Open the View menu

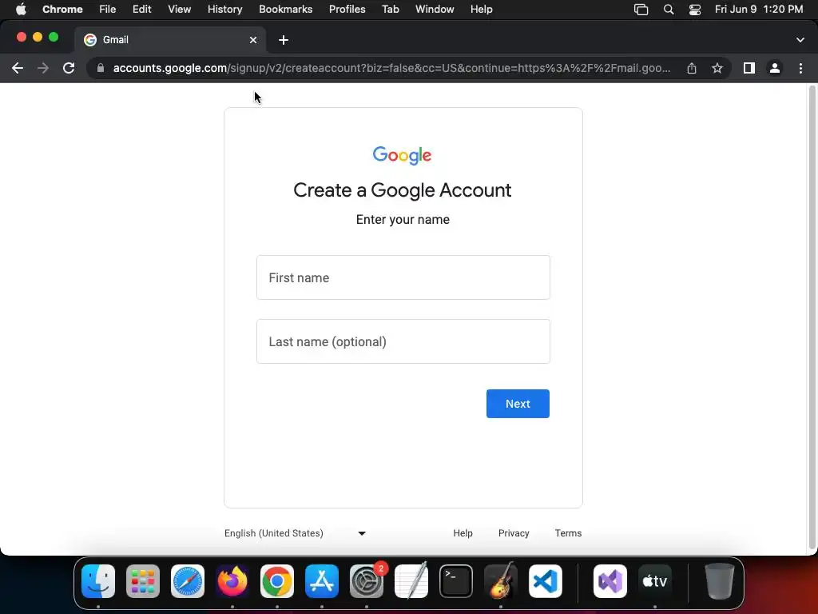(179, 10)
